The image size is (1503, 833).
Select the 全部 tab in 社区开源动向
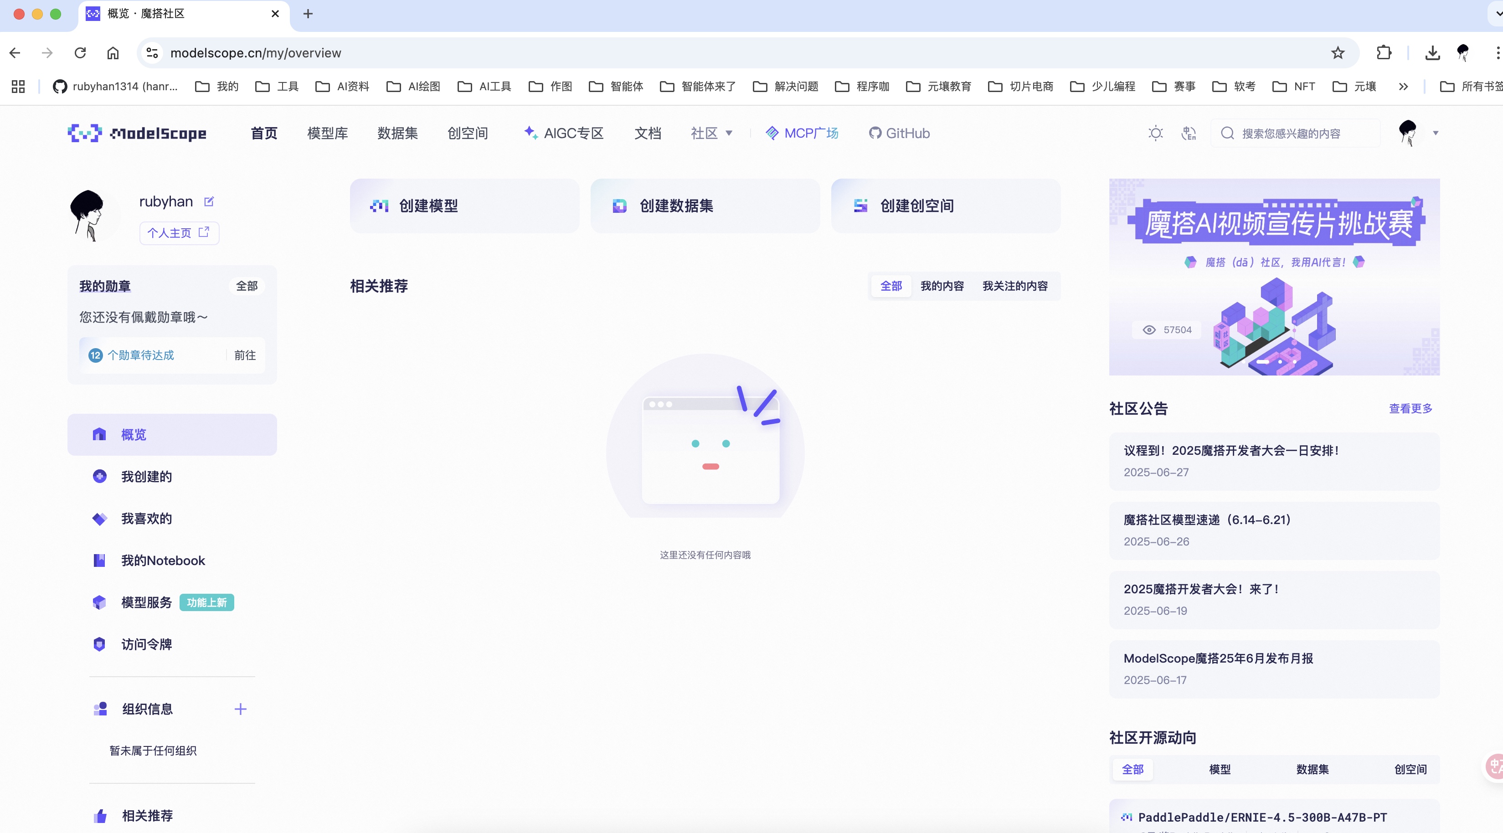pos(1132,769)
